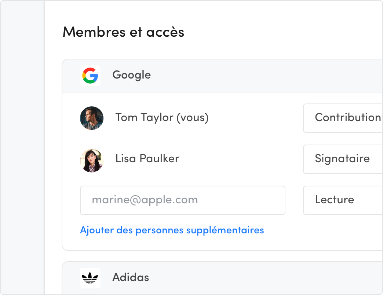Open Tom Taylor's Contribution role dropdown
383x295 pixels.
pyautogui.click(x=343, y=118)
